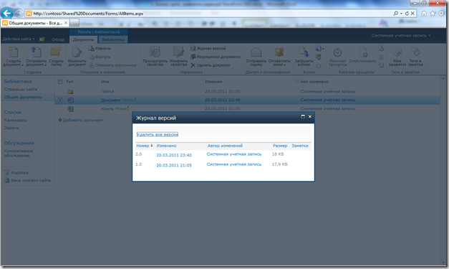This screenshot has height=269, width=449.
Task: Click 'Вернуть' check in button
Action: click(100, 57)
